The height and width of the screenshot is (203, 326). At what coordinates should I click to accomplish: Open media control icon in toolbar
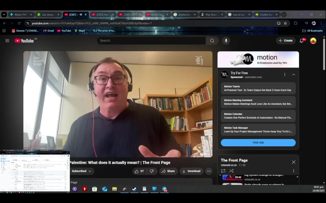click(306, 23)
